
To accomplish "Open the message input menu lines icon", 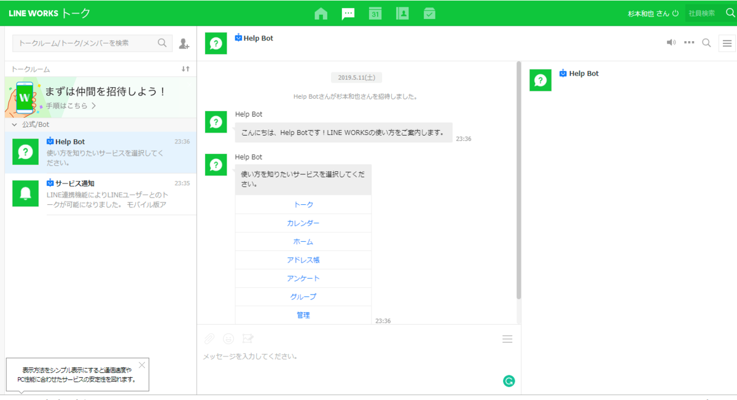I will (x=507, y=339).
